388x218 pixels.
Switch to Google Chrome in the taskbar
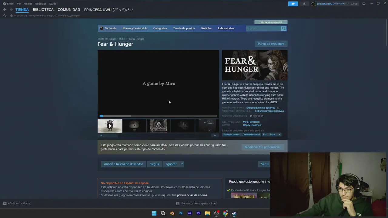tap(225, 213)
